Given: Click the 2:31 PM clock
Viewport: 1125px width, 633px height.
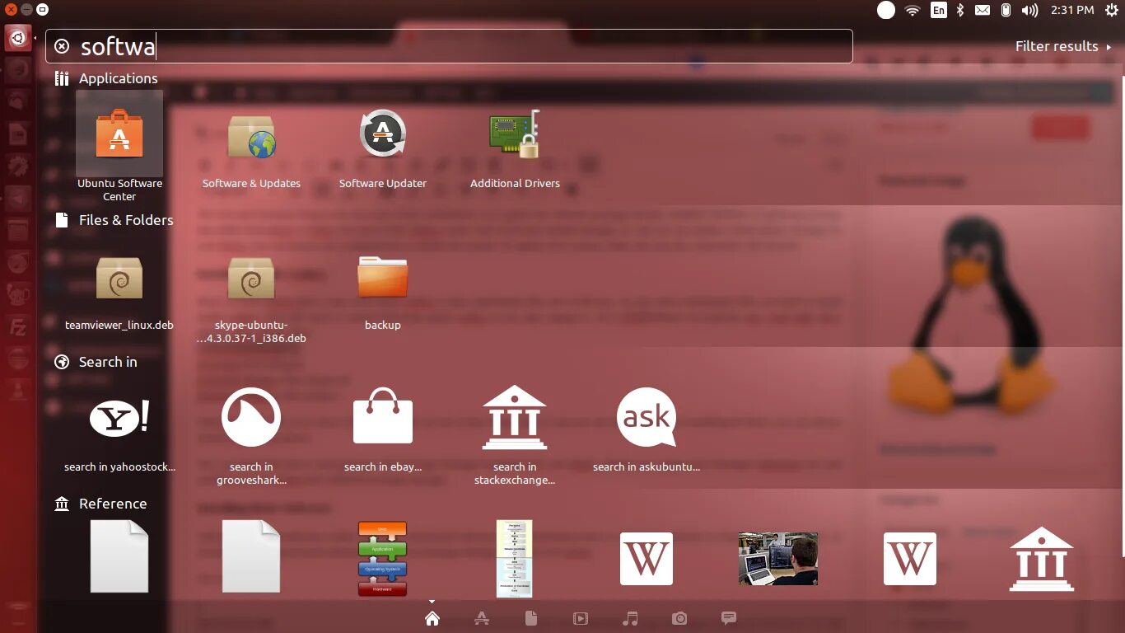Looking at the screenshot, I should click(x=1072, y=10).
